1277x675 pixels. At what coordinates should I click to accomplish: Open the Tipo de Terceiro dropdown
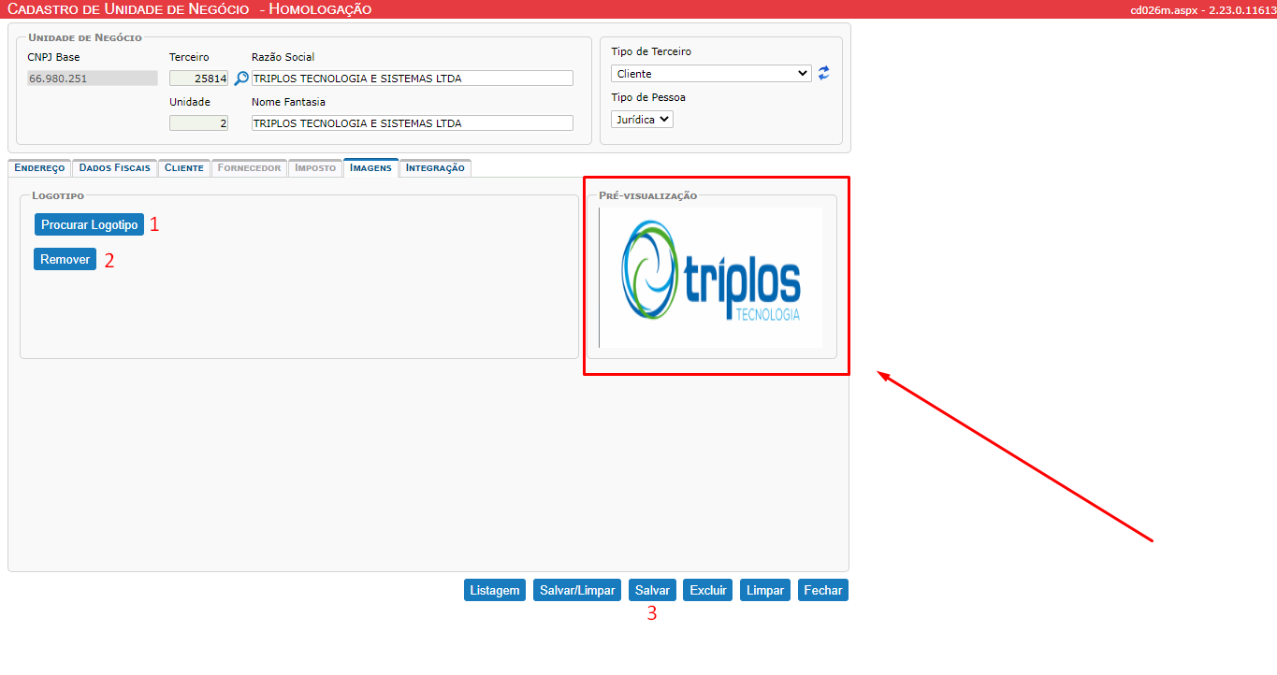[711, 74]
